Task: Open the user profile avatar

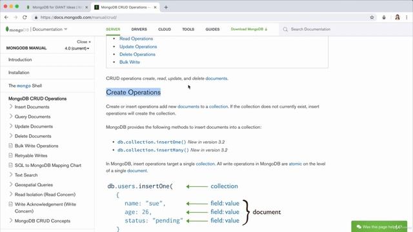Action: coord(398,17)
